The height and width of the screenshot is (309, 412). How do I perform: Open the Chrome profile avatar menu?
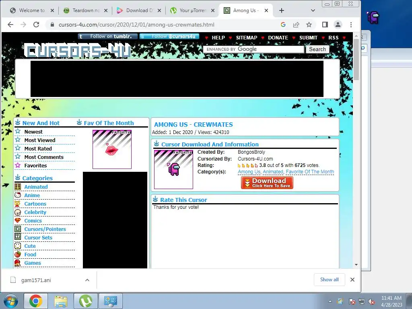[338, 25]
